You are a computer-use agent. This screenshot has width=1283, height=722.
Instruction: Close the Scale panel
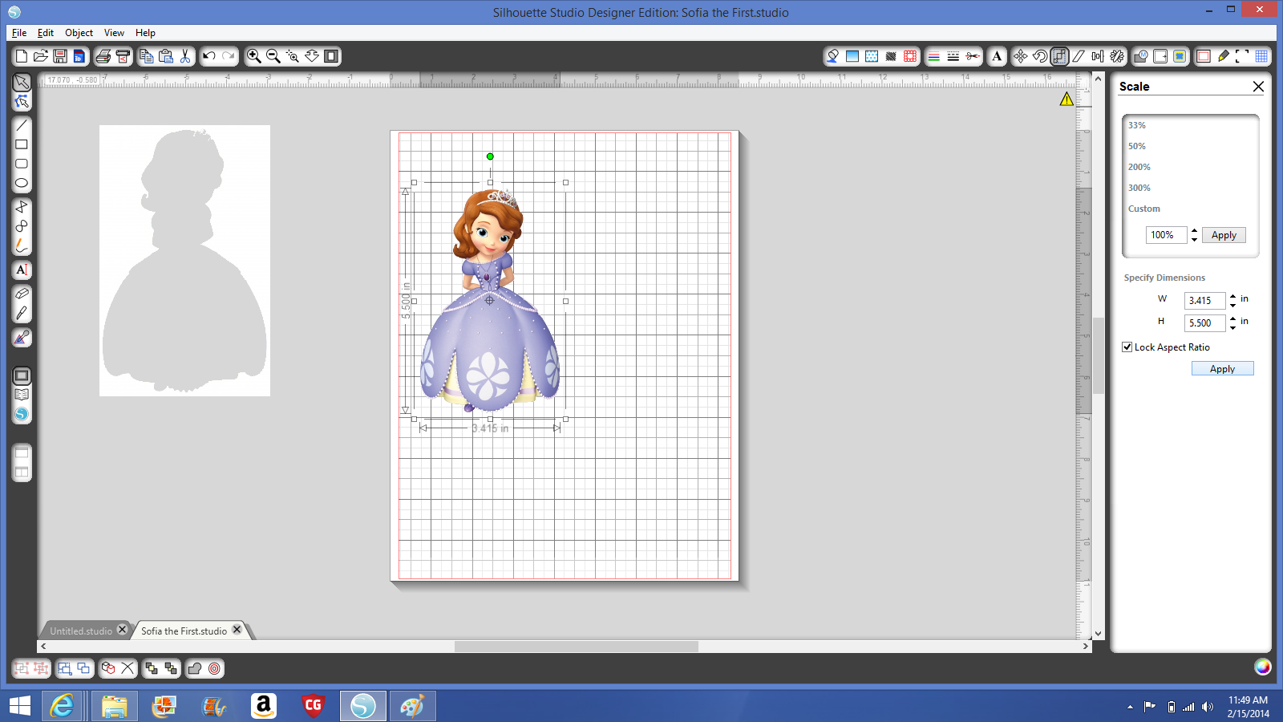click(1258, 87)
